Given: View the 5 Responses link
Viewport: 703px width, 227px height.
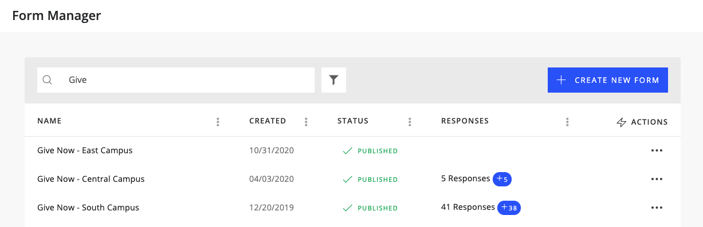Looking at the screenshot, I should tap(465, 178).
